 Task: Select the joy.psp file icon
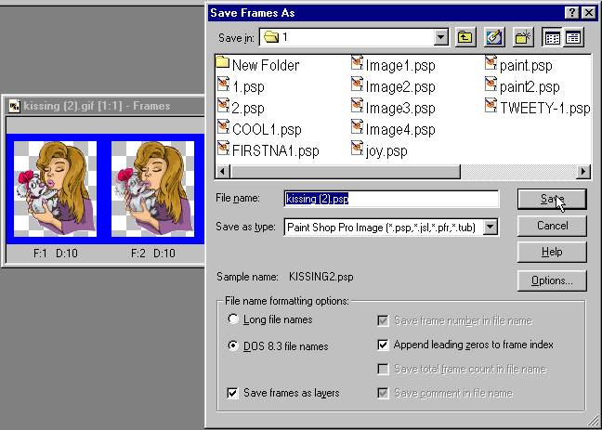357,149
